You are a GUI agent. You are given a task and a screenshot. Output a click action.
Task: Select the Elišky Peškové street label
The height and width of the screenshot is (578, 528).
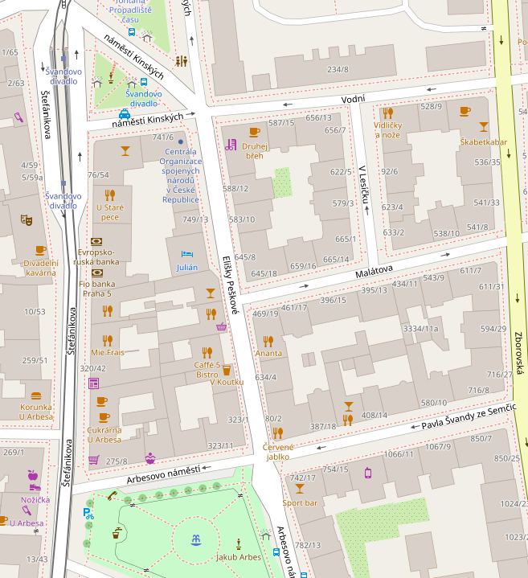tap(231, 285)
